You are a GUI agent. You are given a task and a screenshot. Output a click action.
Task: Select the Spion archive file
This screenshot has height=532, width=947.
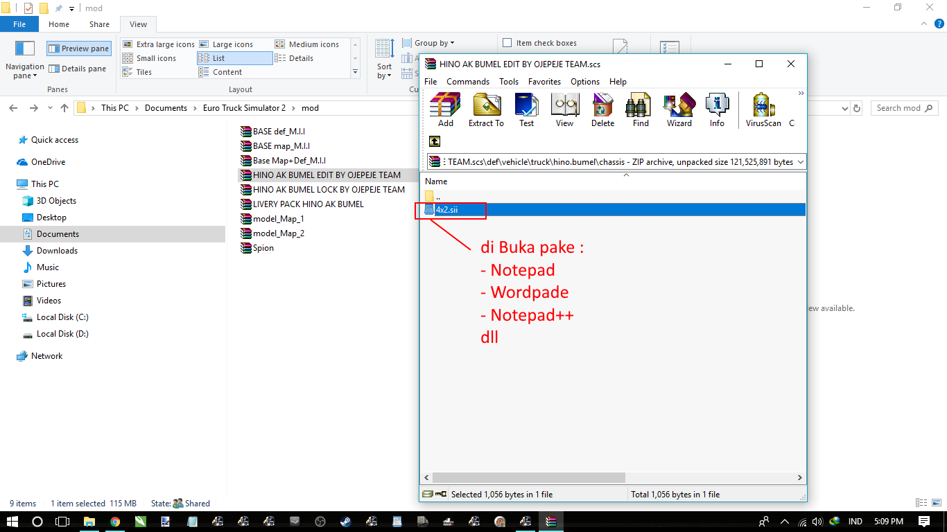[257, 248]
